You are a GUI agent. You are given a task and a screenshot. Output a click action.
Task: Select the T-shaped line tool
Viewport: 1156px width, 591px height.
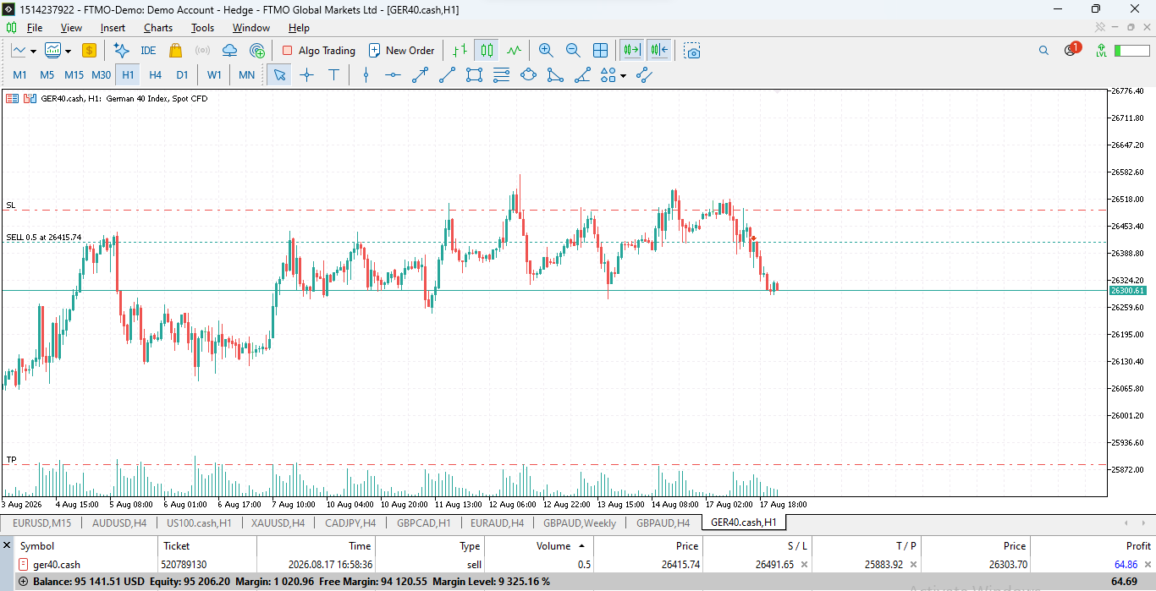pyautogui.click(x=333, y=75)
